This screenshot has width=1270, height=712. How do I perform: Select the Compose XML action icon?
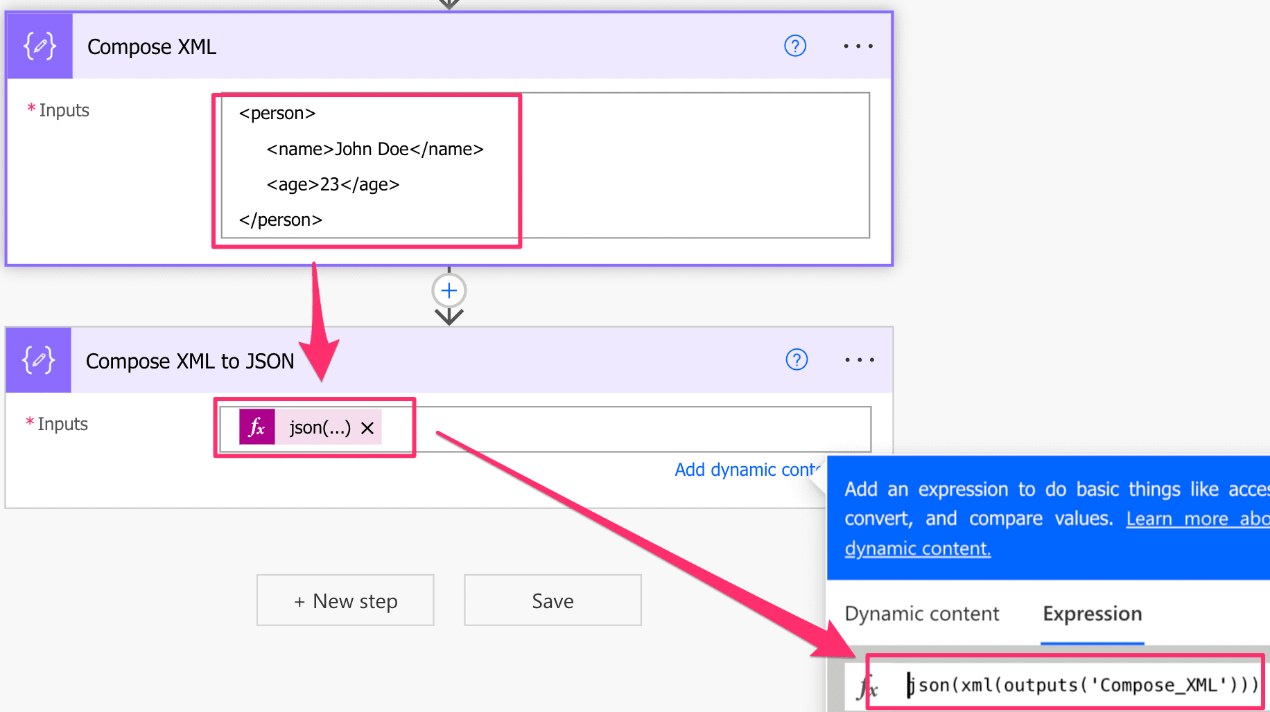coord(39,46)
